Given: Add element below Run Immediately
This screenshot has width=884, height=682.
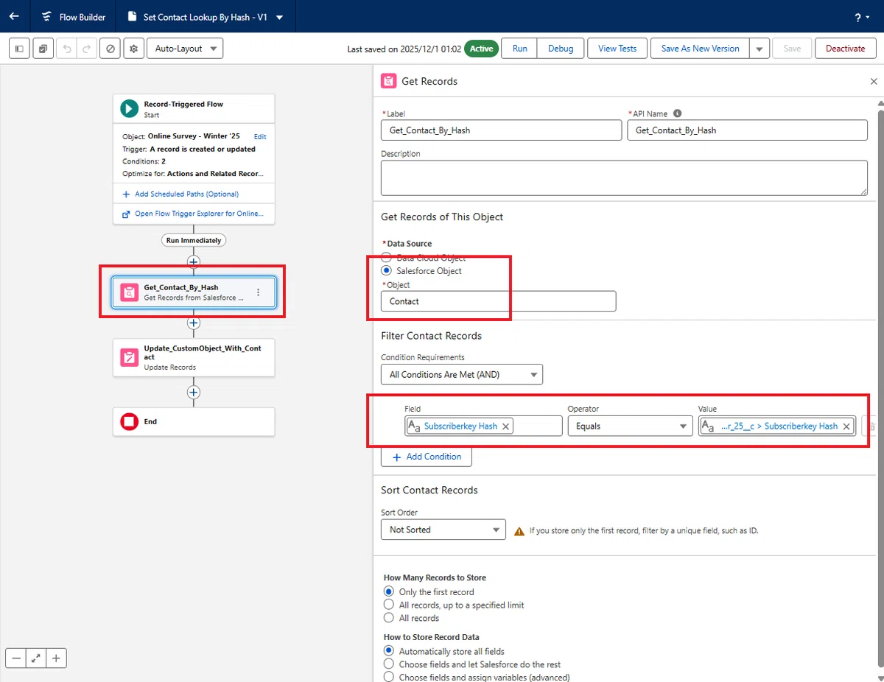Looking at the screenshot, I should [194, 261].
